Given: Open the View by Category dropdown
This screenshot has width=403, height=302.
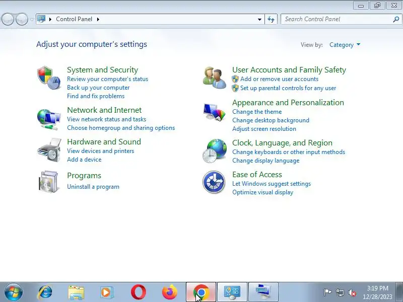Looking at the screenshot, I should coord(345,45).
